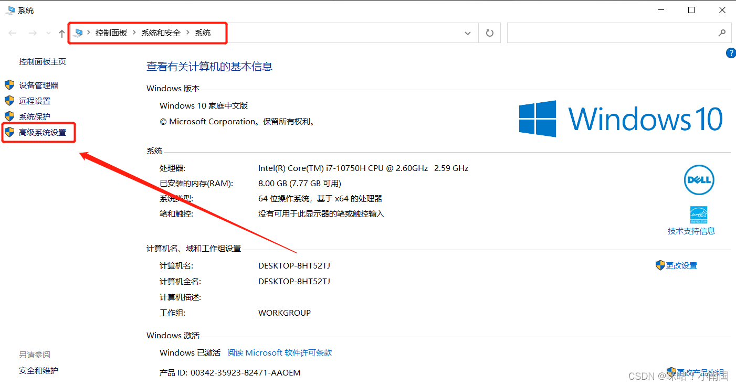Open the address bar history dropdown
Image resolution: width=736 pixels, height=386 pixels.
click(468, 33)
